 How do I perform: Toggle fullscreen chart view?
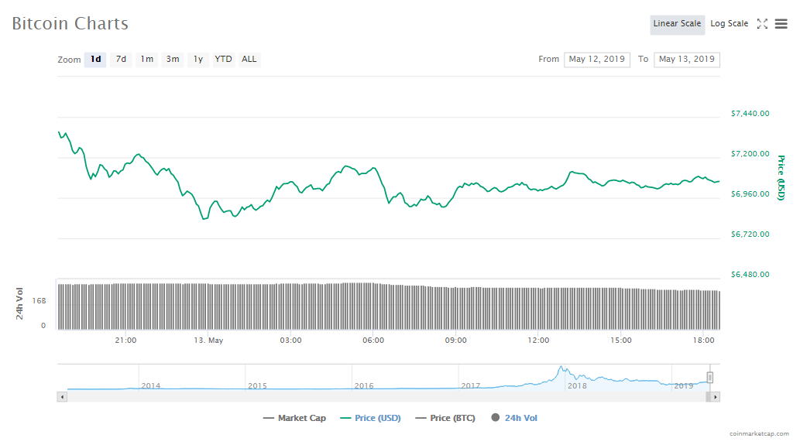tap(762, 24)
